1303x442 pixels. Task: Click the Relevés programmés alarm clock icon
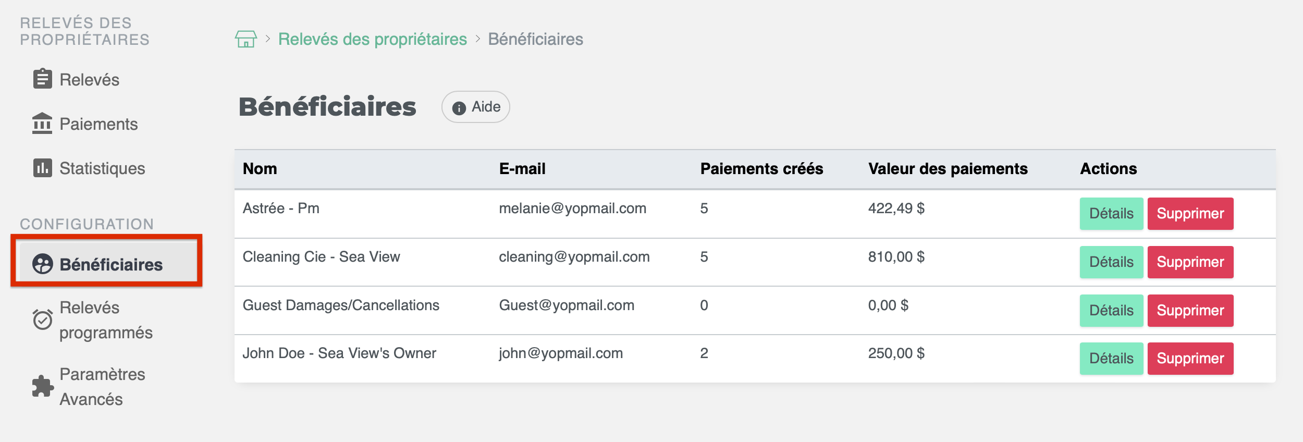pos(42,320)
